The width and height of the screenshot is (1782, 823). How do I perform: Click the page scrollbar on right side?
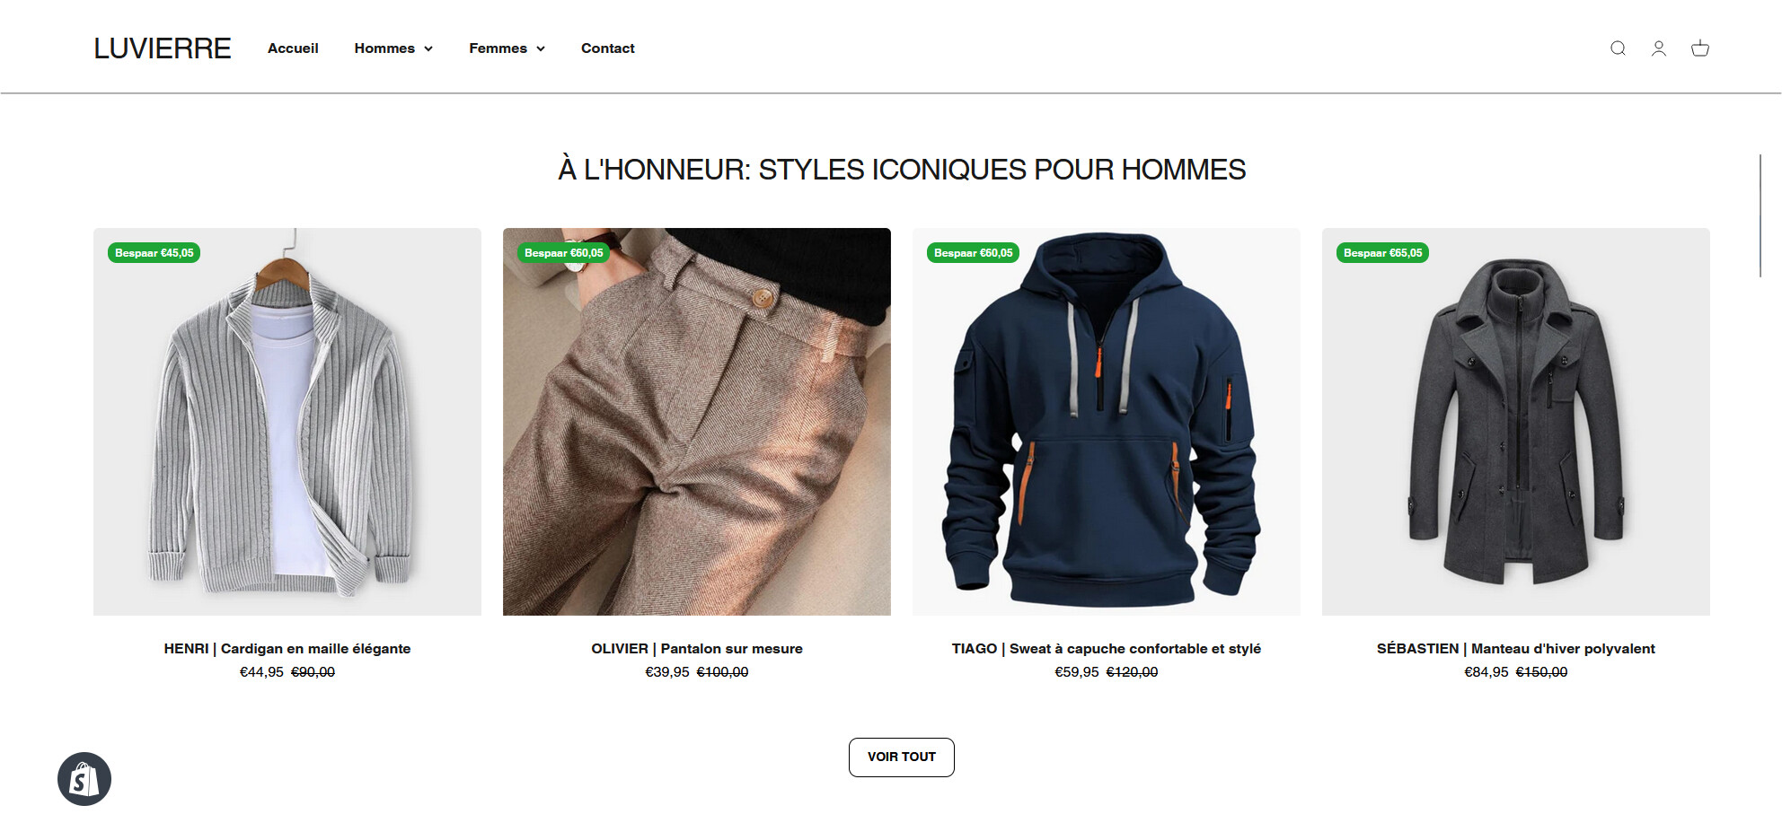[x=1760, y=215]
